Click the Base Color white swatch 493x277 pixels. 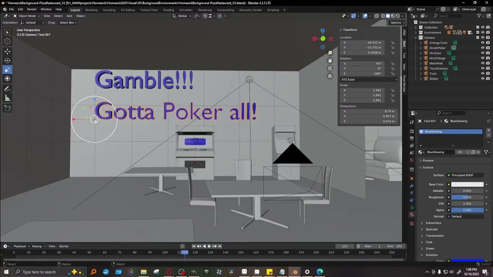[467, 185]
